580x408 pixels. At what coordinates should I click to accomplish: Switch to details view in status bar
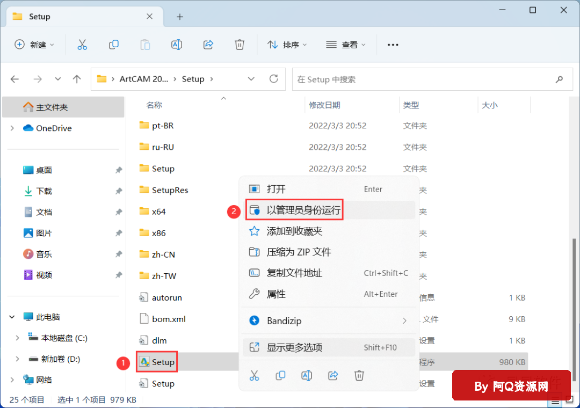coord(555,400)
